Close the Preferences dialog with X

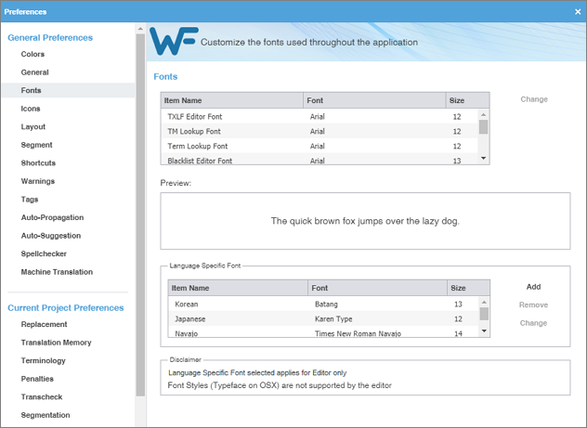point(578,12)
